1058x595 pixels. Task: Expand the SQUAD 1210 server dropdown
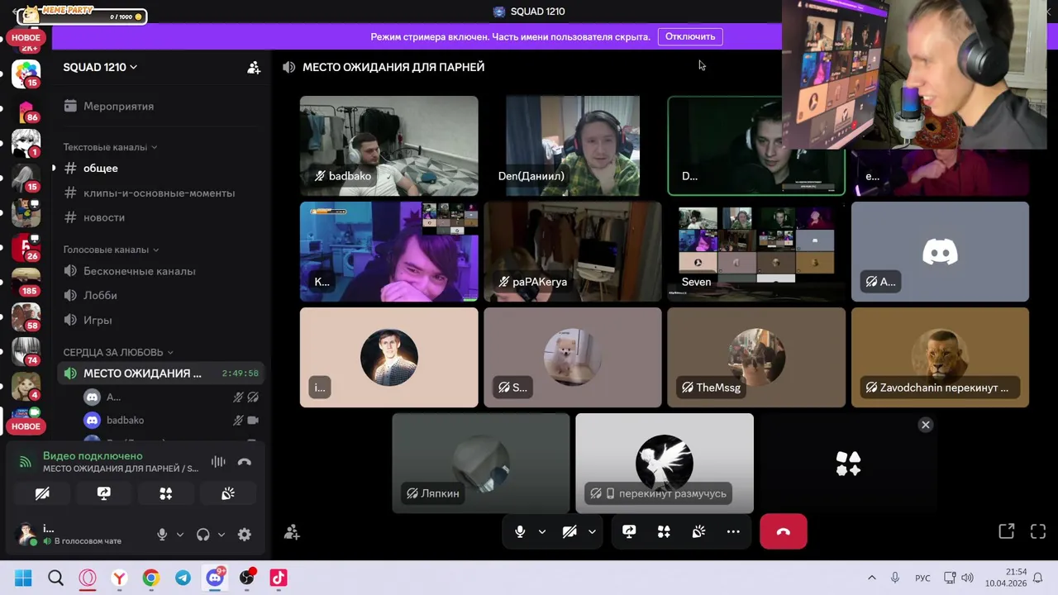point(100,67)
